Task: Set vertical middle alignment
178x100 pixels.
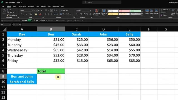Action: pos(49,11)
